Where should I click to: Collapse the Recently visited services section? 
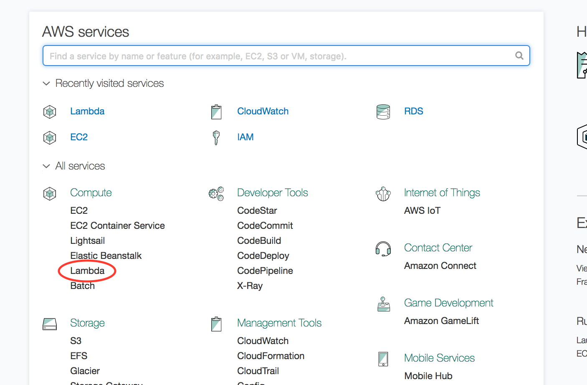(46, 84)
